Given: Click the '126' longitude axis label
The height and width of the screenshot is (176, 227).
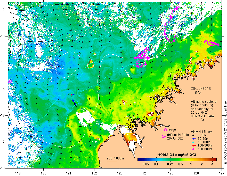Looking at the screenshot, I should click(x=196, y=173).
